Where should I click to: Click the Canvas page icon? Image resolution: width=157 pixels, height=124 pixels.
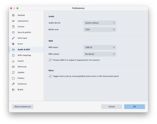[13, 27]
